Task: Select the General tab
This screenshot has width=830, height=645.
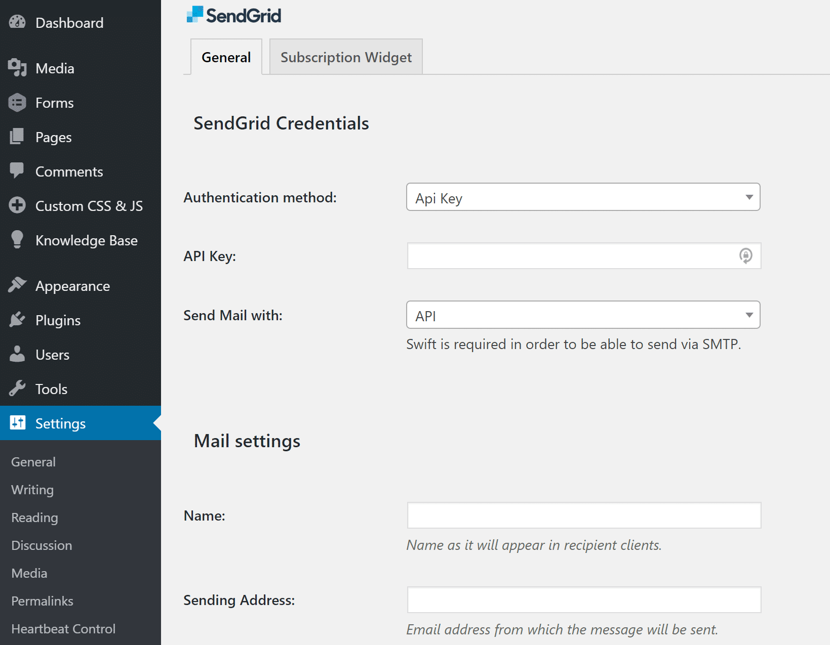Action: tap(226, 57)
